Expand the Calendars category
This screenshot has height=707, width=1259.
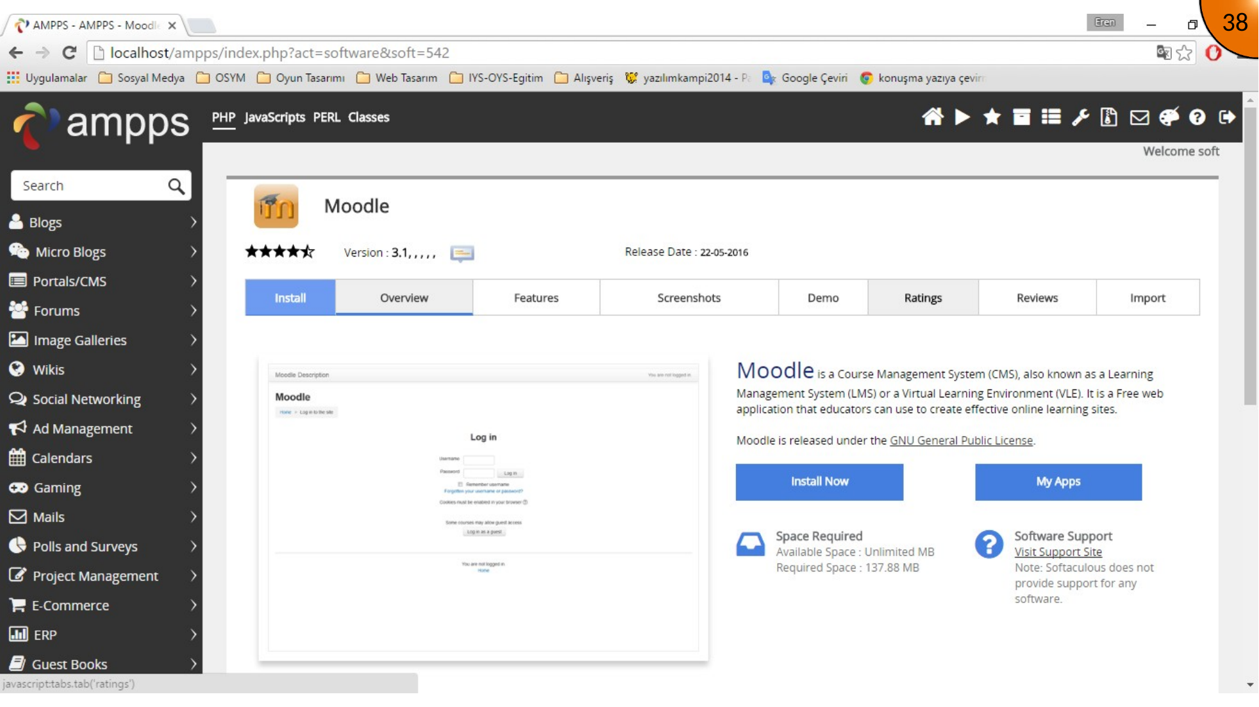pyautogui.click(x=102, y=458)
